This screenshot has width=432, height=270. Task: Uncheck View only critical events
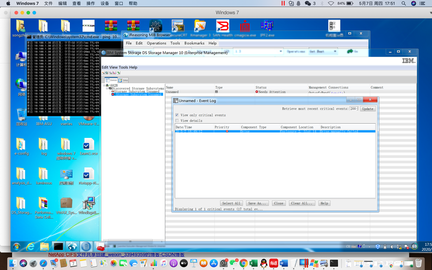177,115
